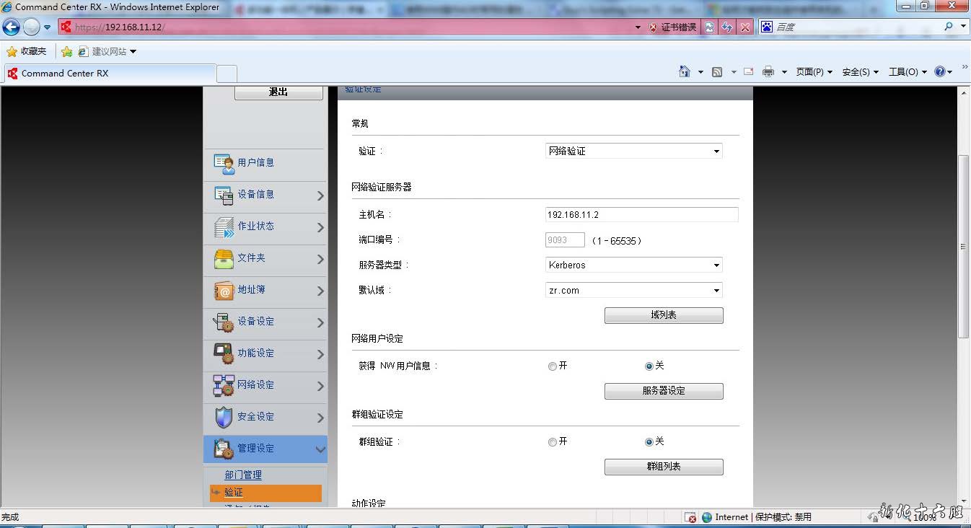Click the 服务器设定 button
This screenshot has height=528, width=971.
pos(664,391)
